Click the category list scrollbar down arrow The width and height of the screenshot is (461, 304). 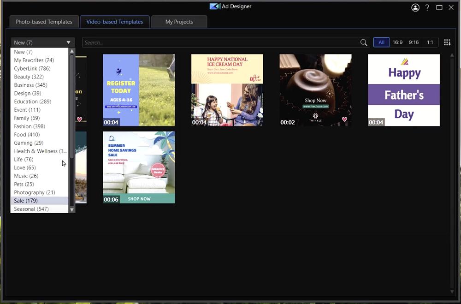pos(72,209)
